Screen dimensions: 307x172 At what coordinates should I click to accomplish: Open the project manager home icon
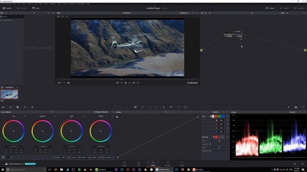point(295,164)
